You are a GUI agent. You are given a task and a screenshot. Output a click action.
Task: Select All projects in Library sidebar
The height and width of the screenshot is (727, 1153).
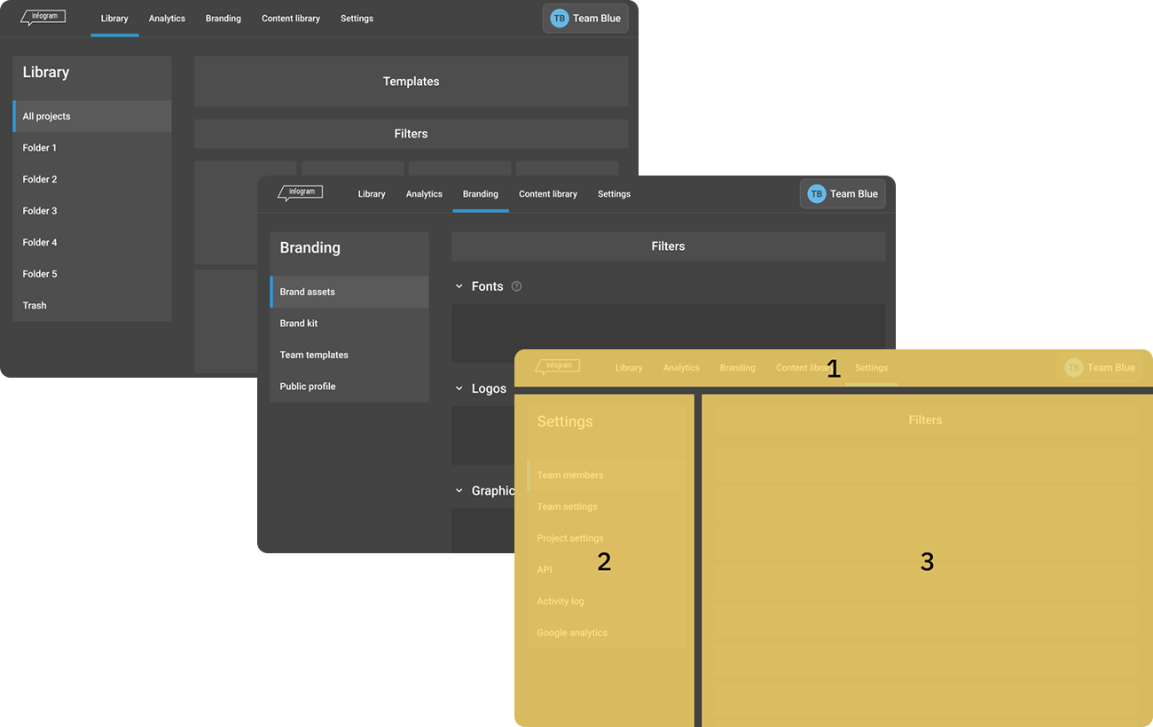[x=92, y=116]
